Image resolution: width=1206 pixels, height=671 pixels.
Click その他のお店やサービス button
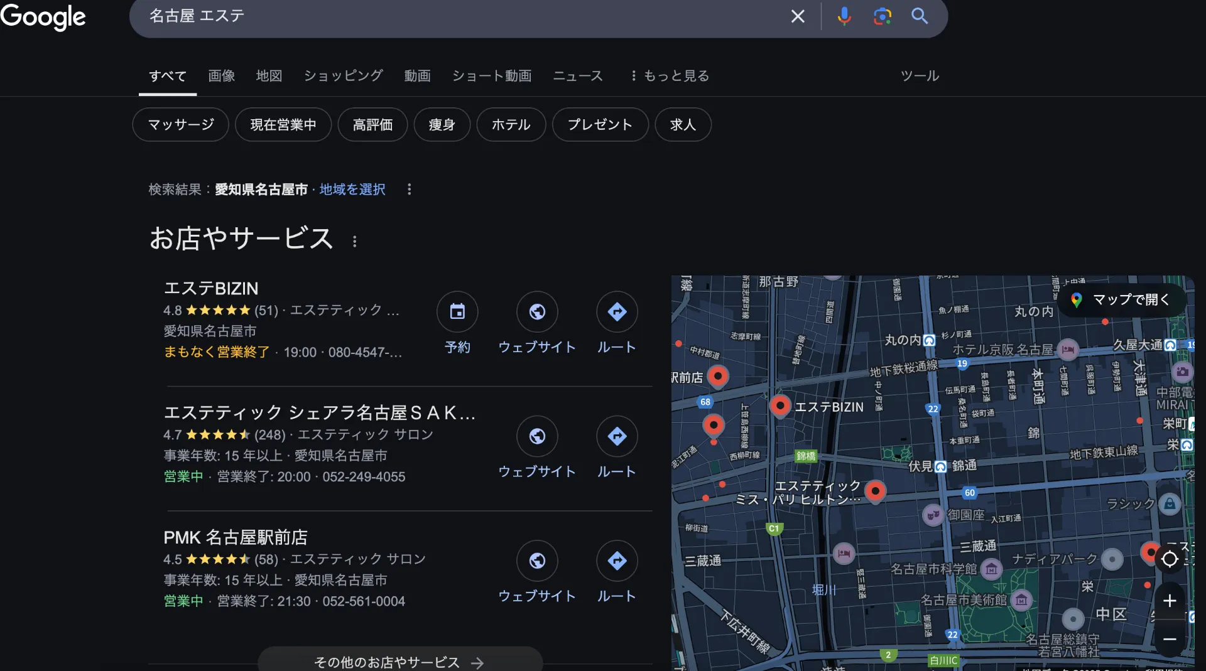[x=399, y=662]
